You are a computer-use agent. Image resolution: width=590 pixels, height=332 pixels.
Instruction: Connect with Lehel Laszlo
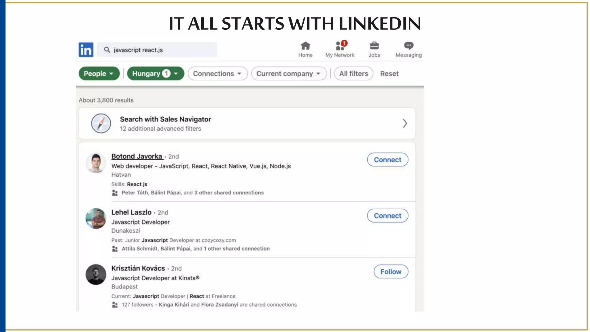pyautogui.click(x=387, y=216)
